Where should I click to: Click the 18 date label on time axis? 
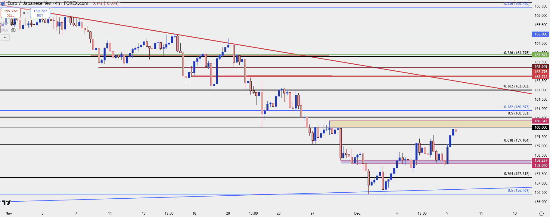pos(194,213)
